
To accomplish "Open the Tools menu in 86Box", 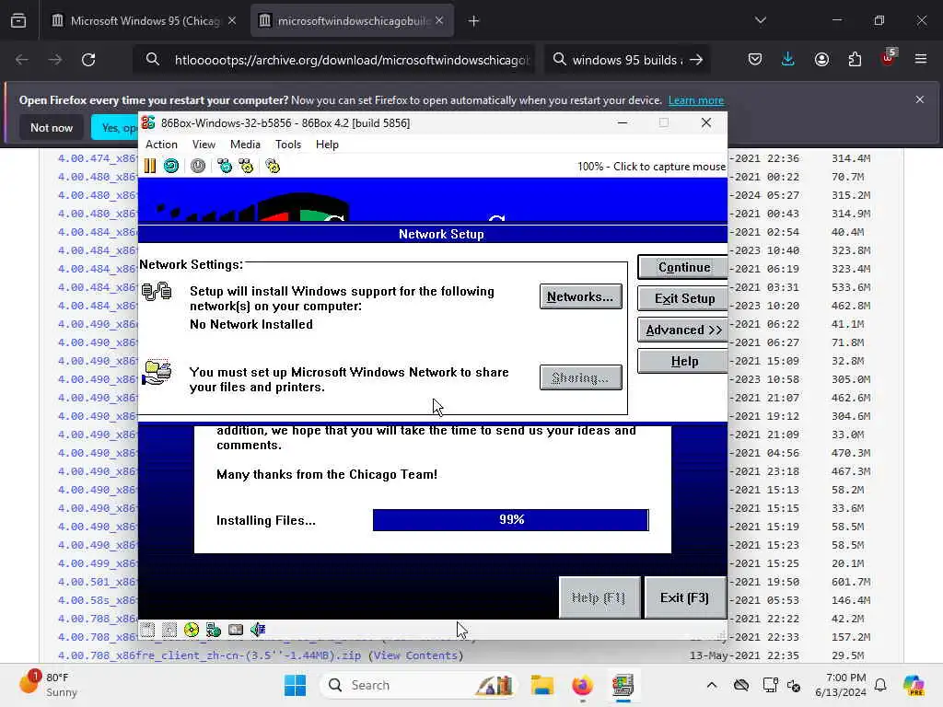I will coord(288,145).
